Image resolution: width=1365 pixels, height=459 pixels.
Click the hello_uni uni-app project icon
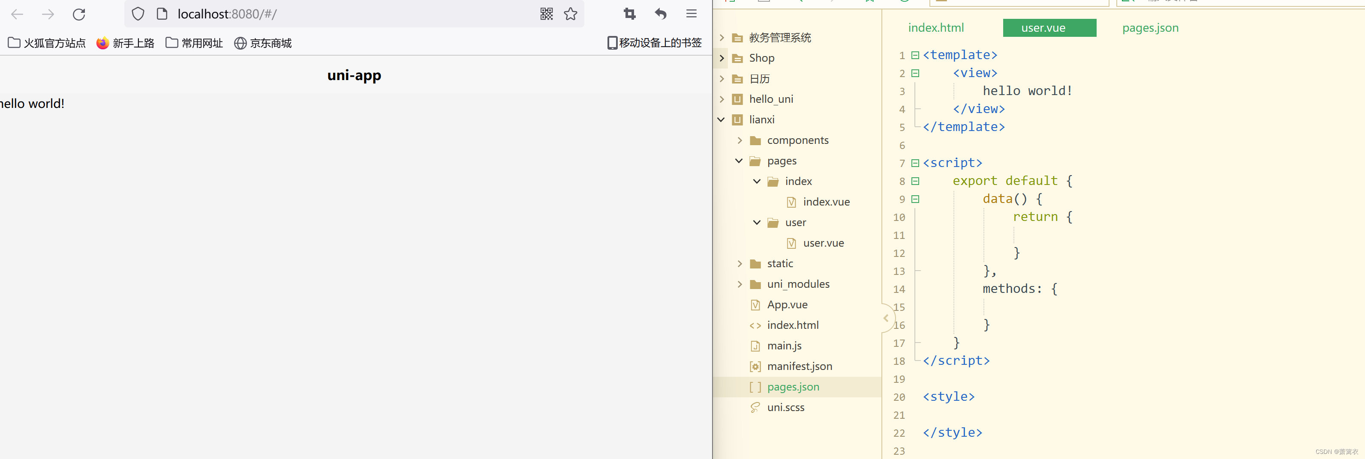tap(737, 99)
